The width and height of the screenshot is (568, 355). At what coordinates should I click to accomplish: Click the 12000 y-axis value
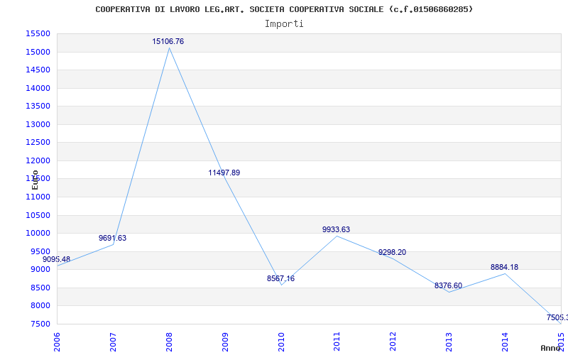[x=38, y=160]
